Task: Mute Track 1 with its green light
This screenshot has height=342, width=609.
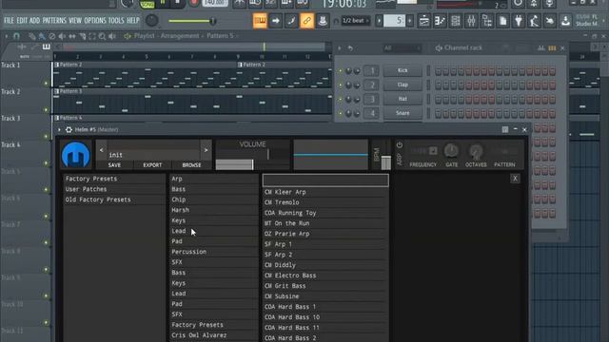Action: click(46, 84)
